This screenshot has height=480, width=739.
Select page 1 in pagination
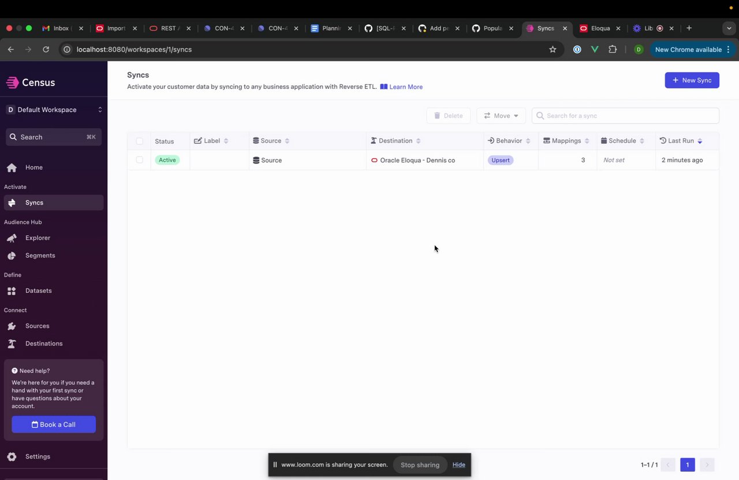pos(687,465)
